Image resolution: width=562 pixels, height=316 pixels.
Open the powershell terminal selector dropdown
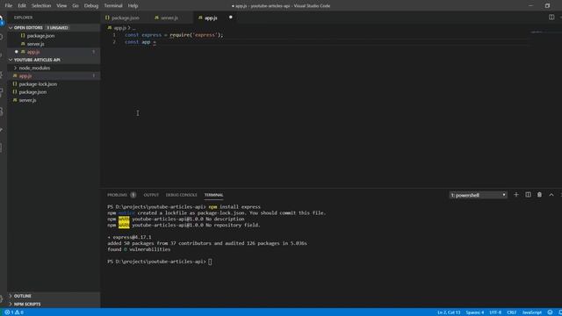point(478,195)
